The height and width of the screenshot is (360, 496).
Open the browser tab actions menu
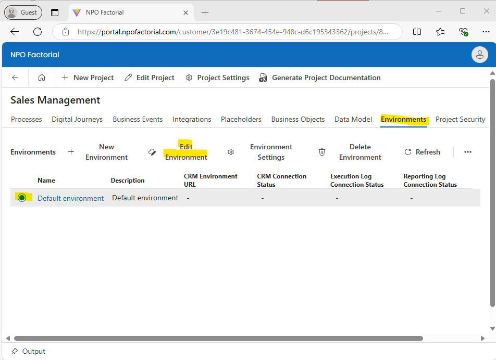tap(55, 12)
